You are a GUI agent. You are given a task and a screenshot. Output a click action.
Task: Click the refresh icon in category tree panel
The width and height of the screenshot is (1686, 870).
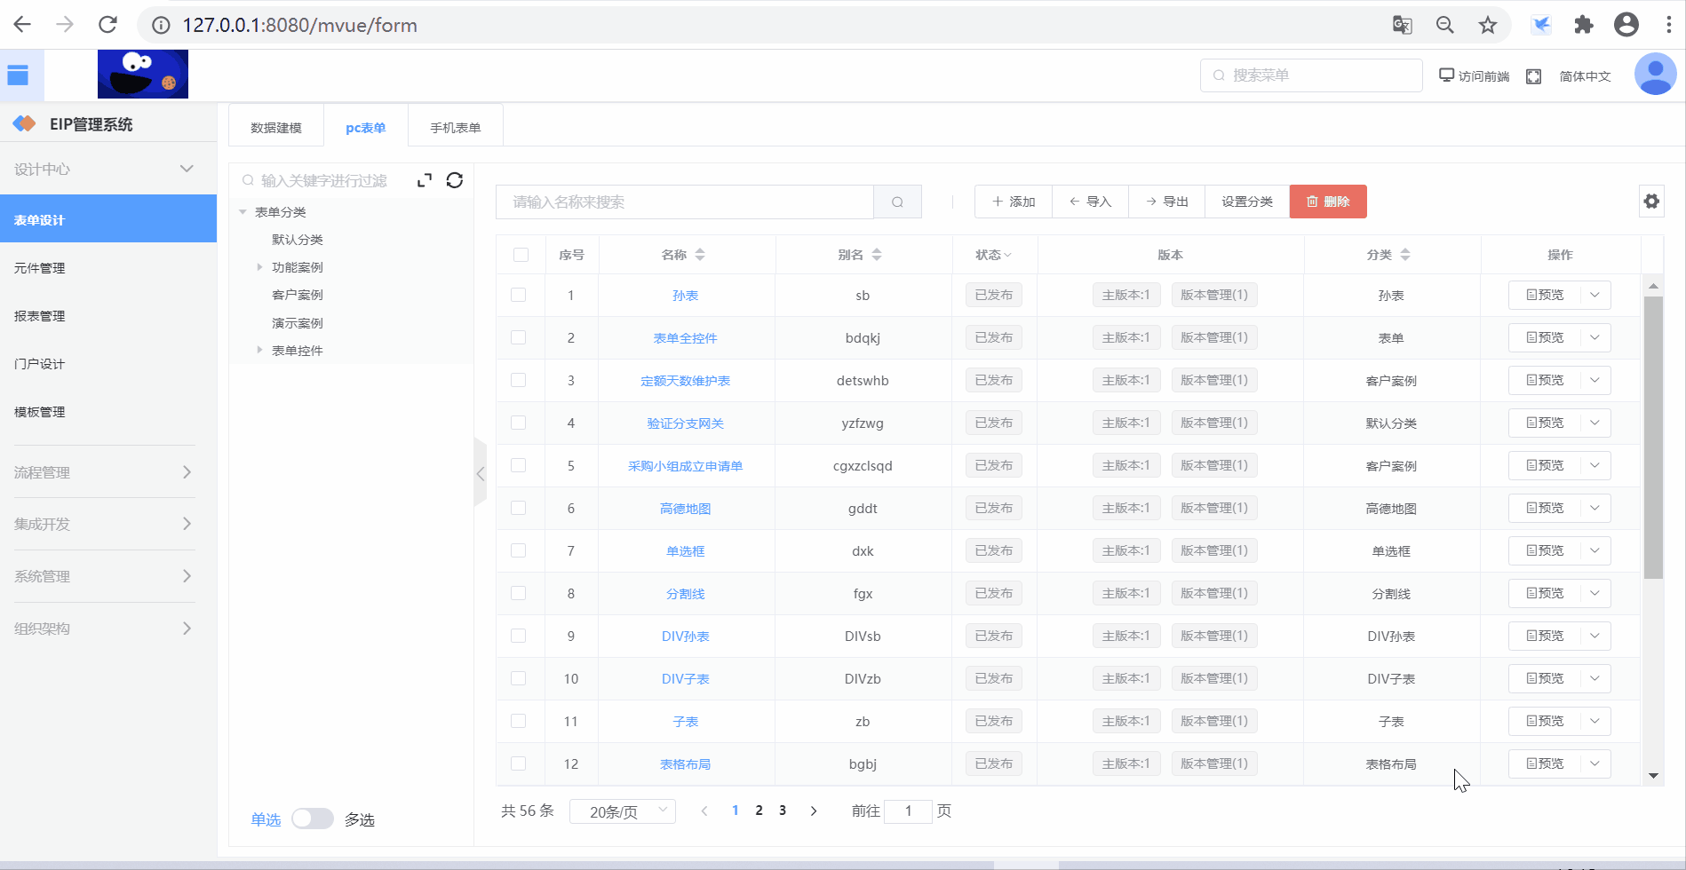coord(455,180)
